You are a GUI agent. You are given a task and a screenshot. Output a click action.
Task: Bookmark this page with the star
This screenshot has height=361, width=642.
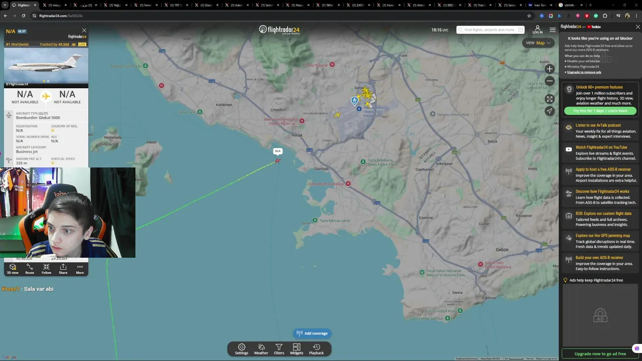click(529, 16)
